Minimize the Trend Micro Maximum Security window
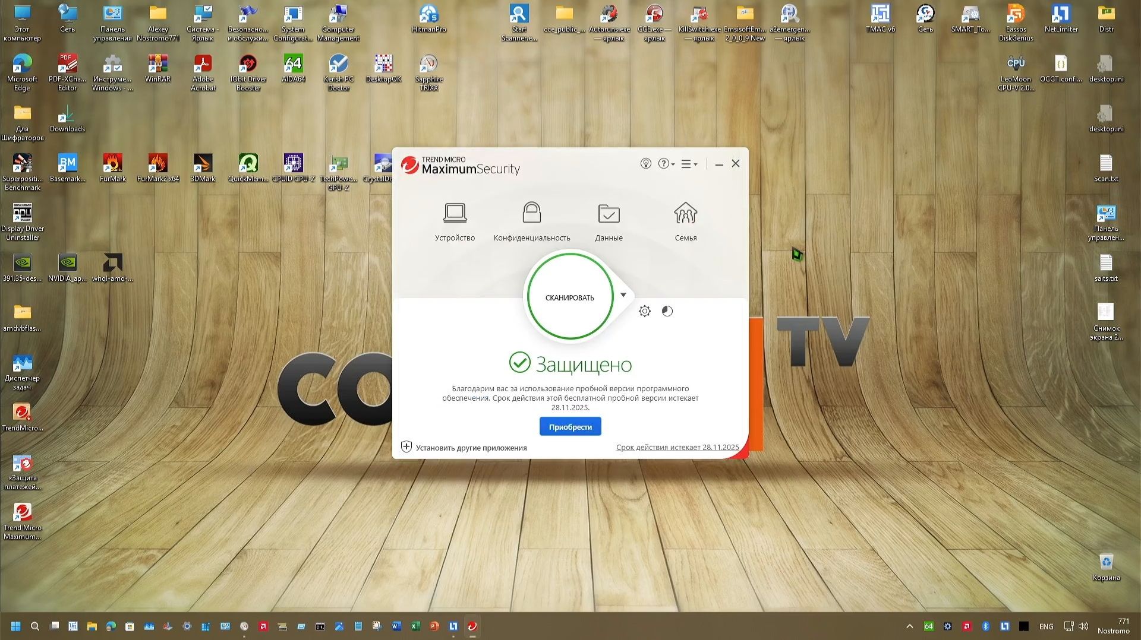 click(719, 164)
